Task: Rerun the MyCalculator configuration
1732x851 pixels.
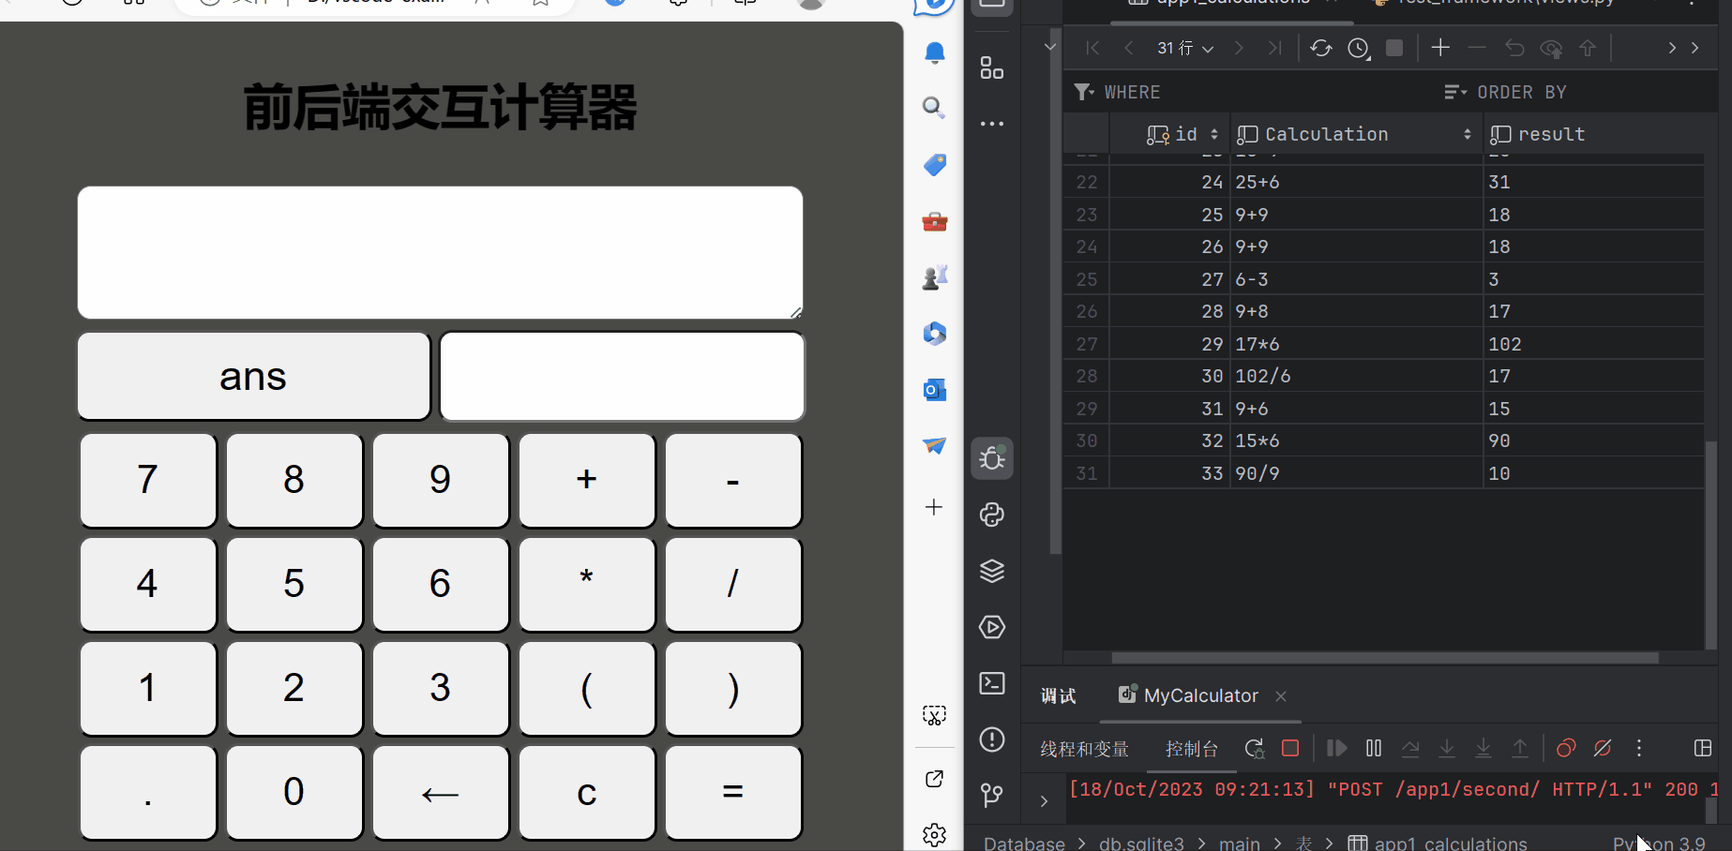Action: pos(1254,748)
